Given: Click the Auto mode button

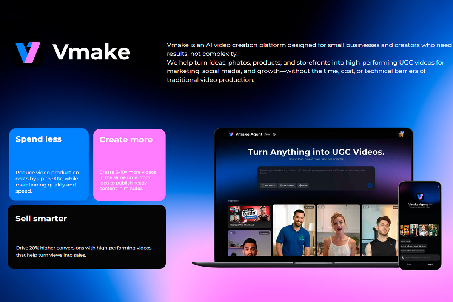Looking at the screenshot, I should (x=303, y=185).
